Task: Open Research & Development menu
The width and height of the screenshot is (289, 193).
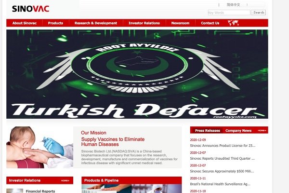Action: click(x=96, y=23)
